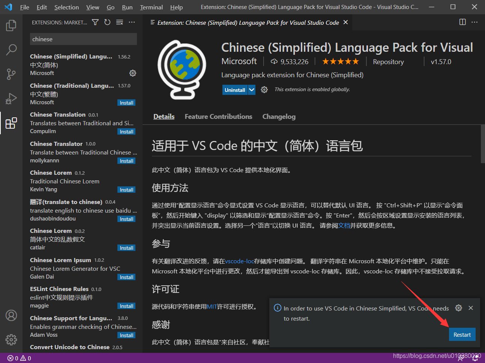Open the Help menu
The width and height of the screenshot is (485, 363).
pos(176,7)
